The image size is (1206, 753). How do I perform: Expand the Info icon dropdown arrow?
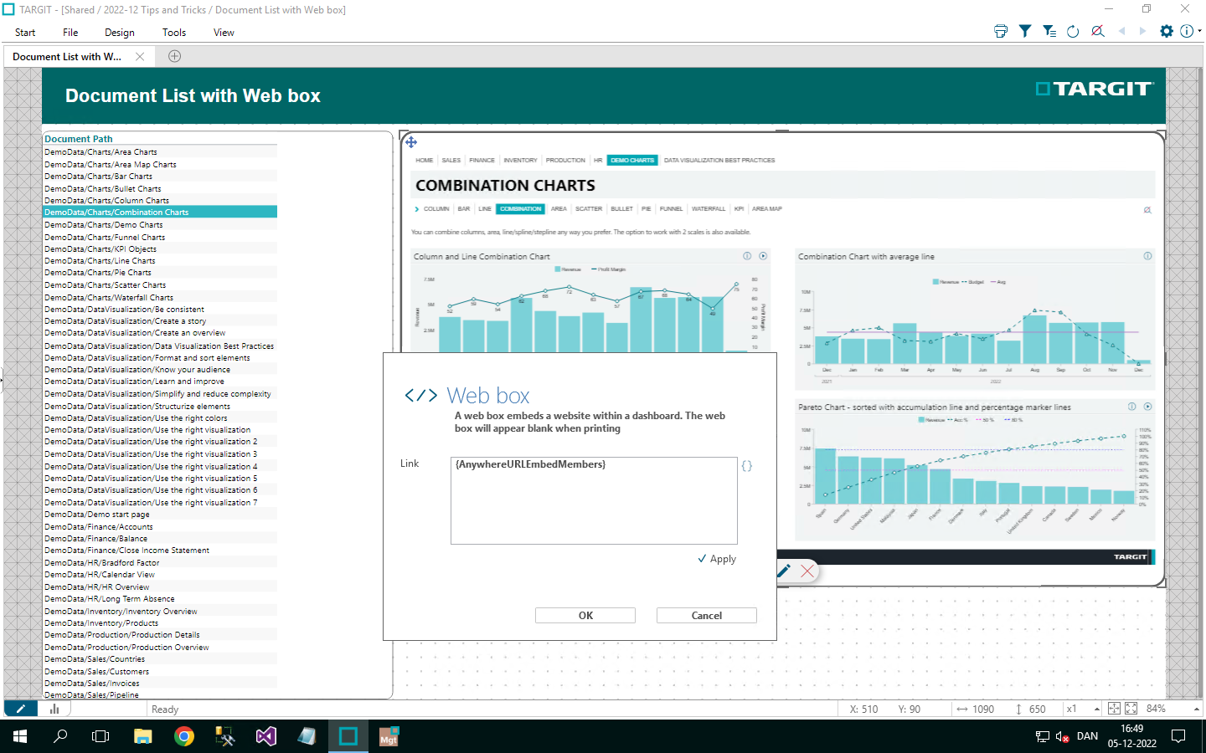(1199, 31)
